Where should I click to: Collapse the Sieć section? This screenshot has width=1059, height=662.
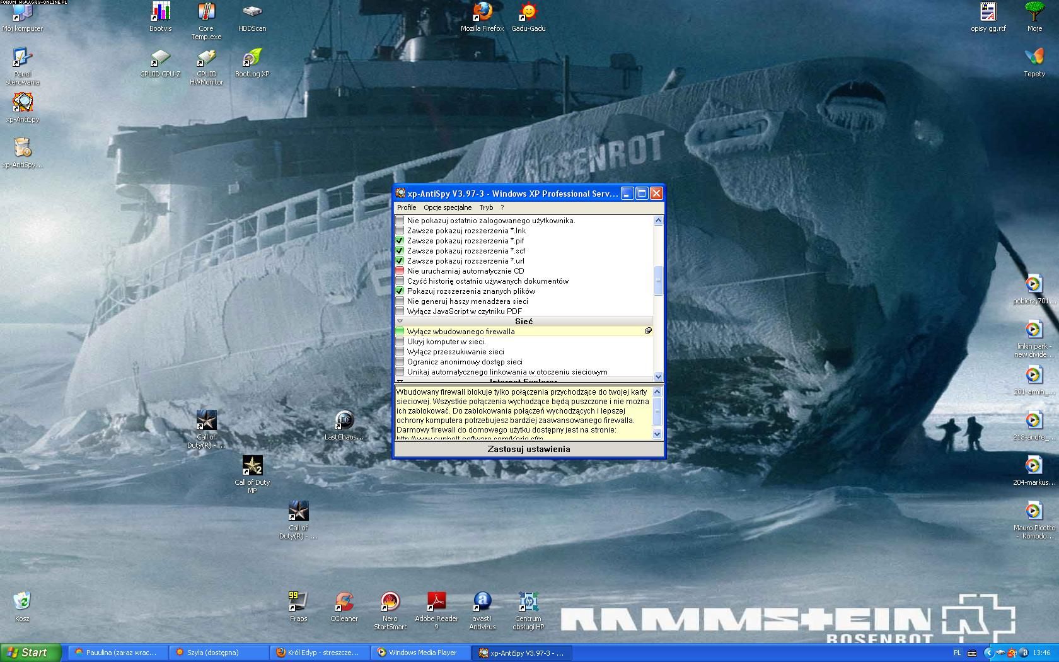coord(400,322)
